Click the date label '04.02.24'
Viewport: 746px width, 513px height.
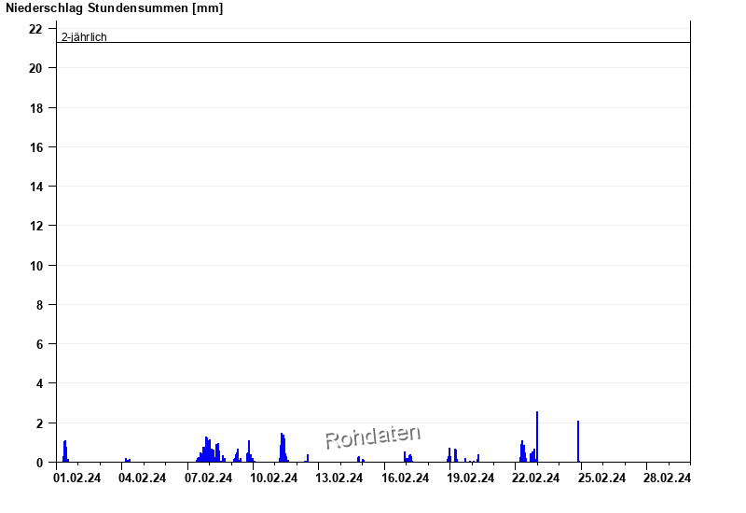click(x=143, y=478)
